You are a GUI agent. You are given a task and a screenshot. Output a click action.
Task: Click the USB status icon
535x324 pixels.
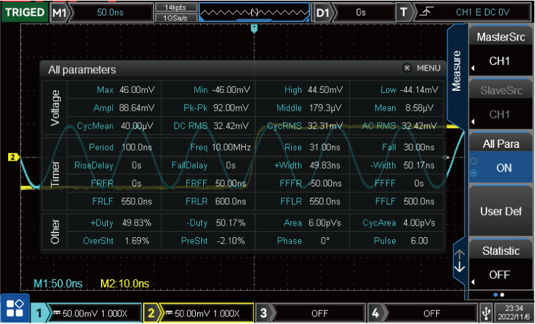486,313
